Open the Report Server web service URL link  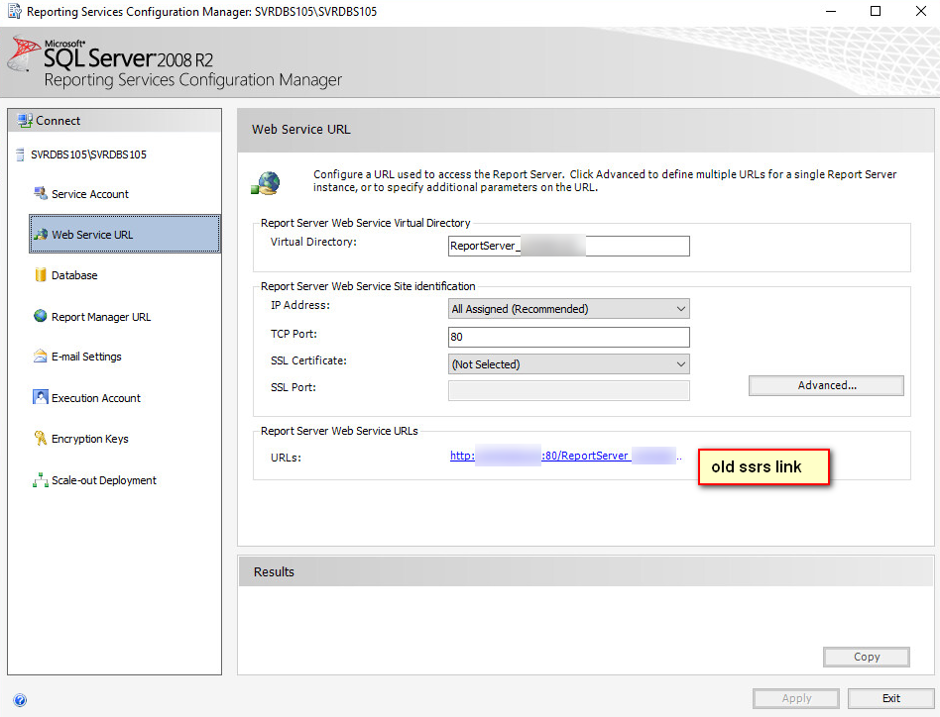pos(565,457)
